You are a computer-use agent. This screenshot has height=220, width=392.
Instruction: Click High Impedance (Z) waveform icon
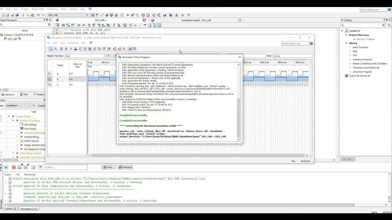click(76, 49)
